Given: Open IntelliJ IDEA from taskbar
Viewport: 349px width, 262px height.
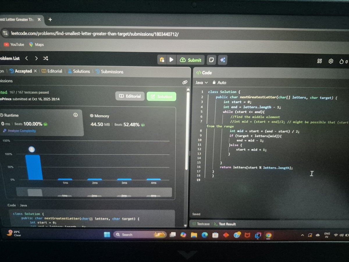Looking at the screenshot, I should [x=258, y=235].
